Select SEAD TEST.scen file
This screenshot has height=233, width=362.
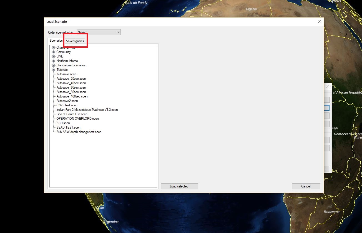(69, 127)
